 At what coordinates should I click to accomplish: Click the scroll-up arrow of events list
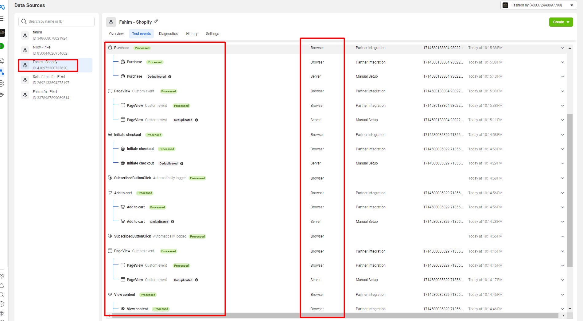pos(570,48)
